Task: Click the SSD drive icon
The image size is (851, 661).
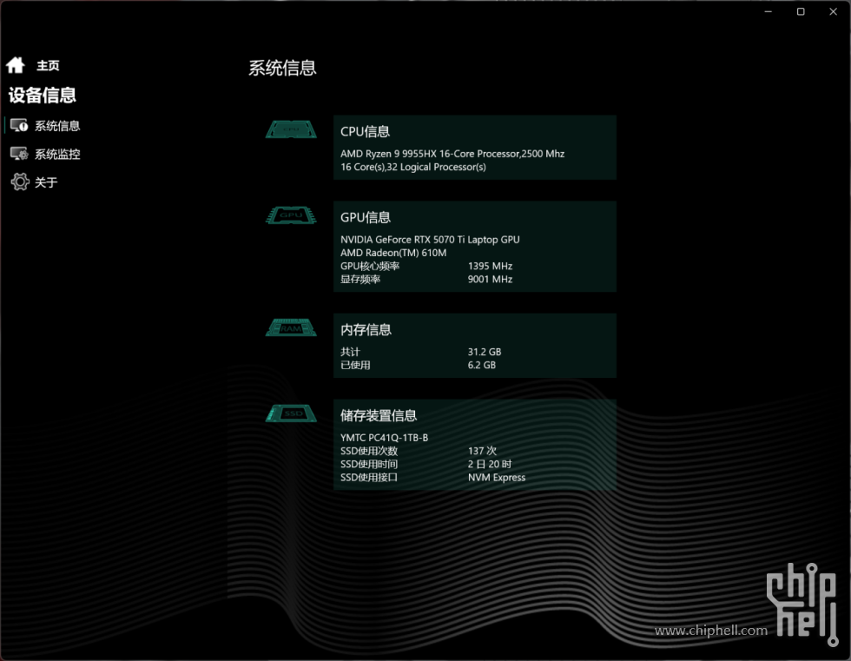Action: [x=291, y=413]
